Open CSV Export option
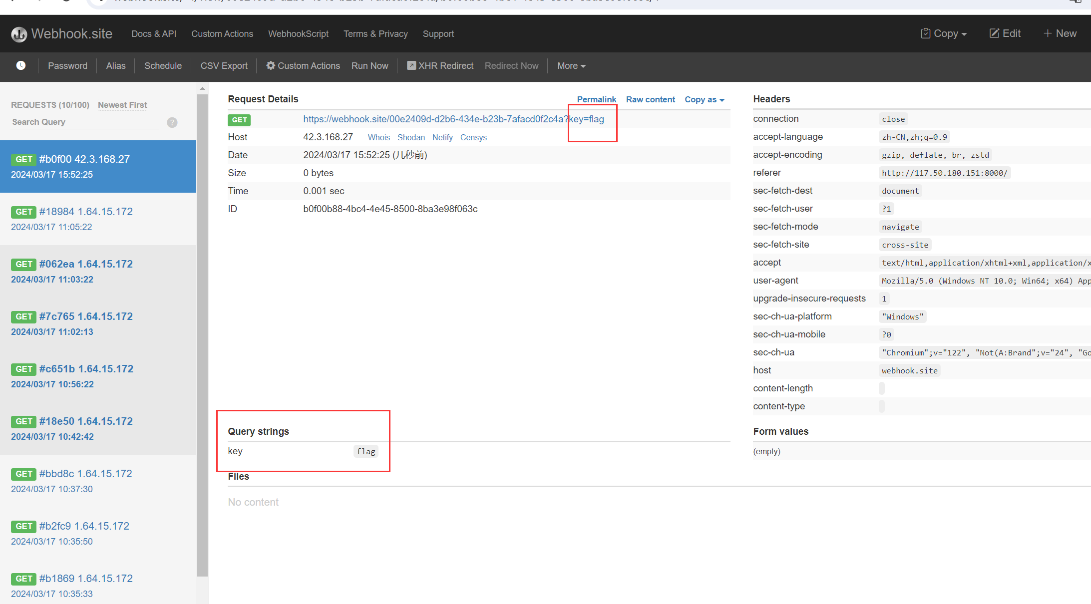Screen dimensions: 1091x604 224,65
